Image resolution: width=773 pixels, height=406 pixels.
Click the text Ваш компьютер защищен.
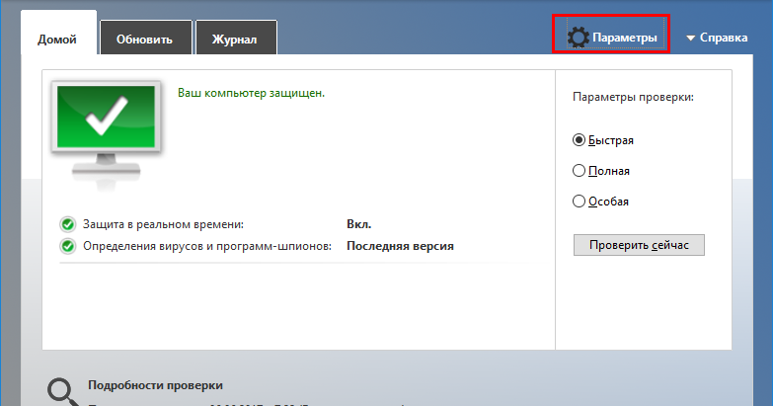pos(251,93)
